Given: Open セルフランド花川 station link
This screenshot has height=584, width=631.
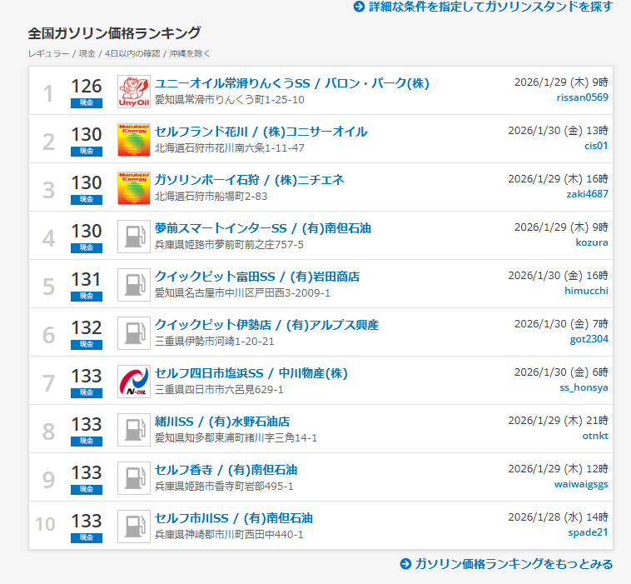Looking at the screenshot, I should 261,132.
